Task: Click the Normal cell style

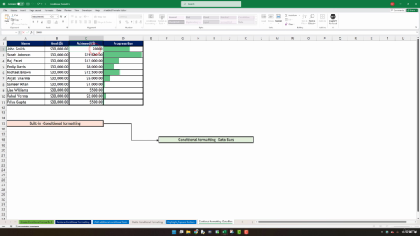Action: tap(176, 18)
